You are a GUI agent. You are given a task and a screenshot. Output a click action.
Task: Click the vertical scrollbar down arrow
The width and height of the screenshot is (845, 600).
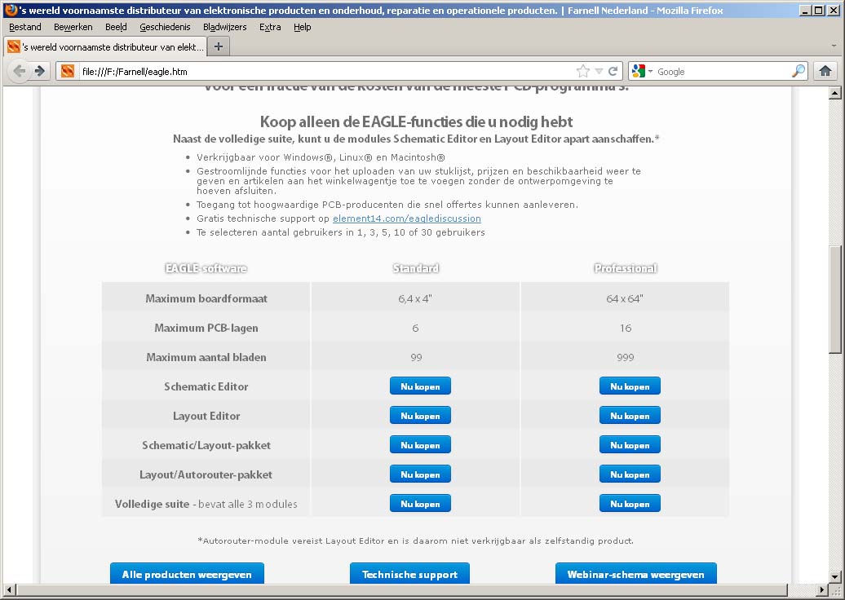tap(834, 576)
